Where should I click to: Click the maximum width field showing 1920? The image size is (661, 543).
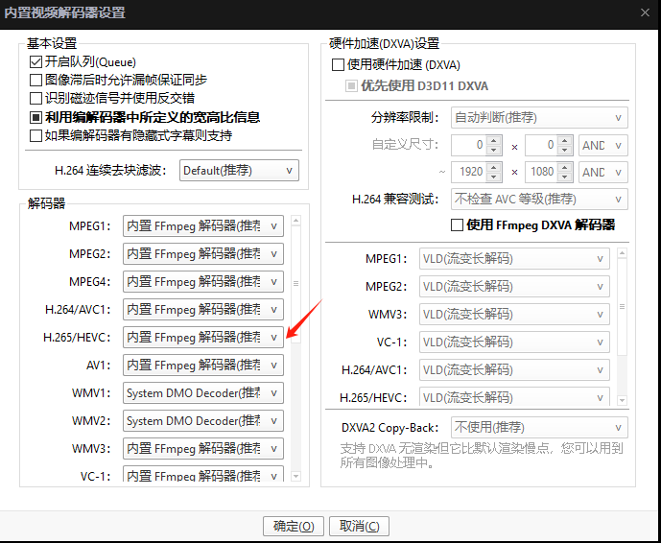(468, 172)
